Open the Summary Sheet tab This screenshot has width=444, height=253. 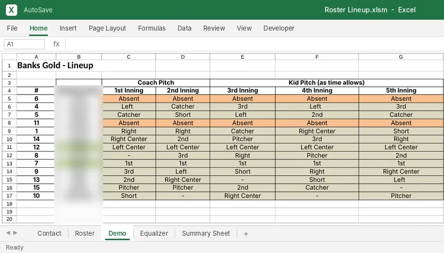[x=206, y=233]
